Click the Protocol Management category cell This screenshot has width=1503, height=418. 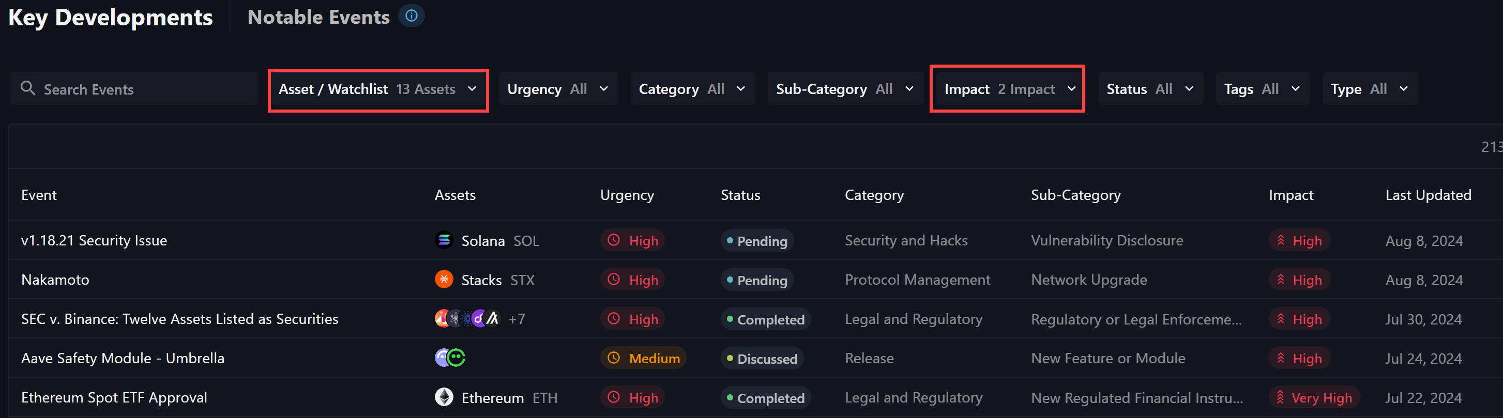917,279
